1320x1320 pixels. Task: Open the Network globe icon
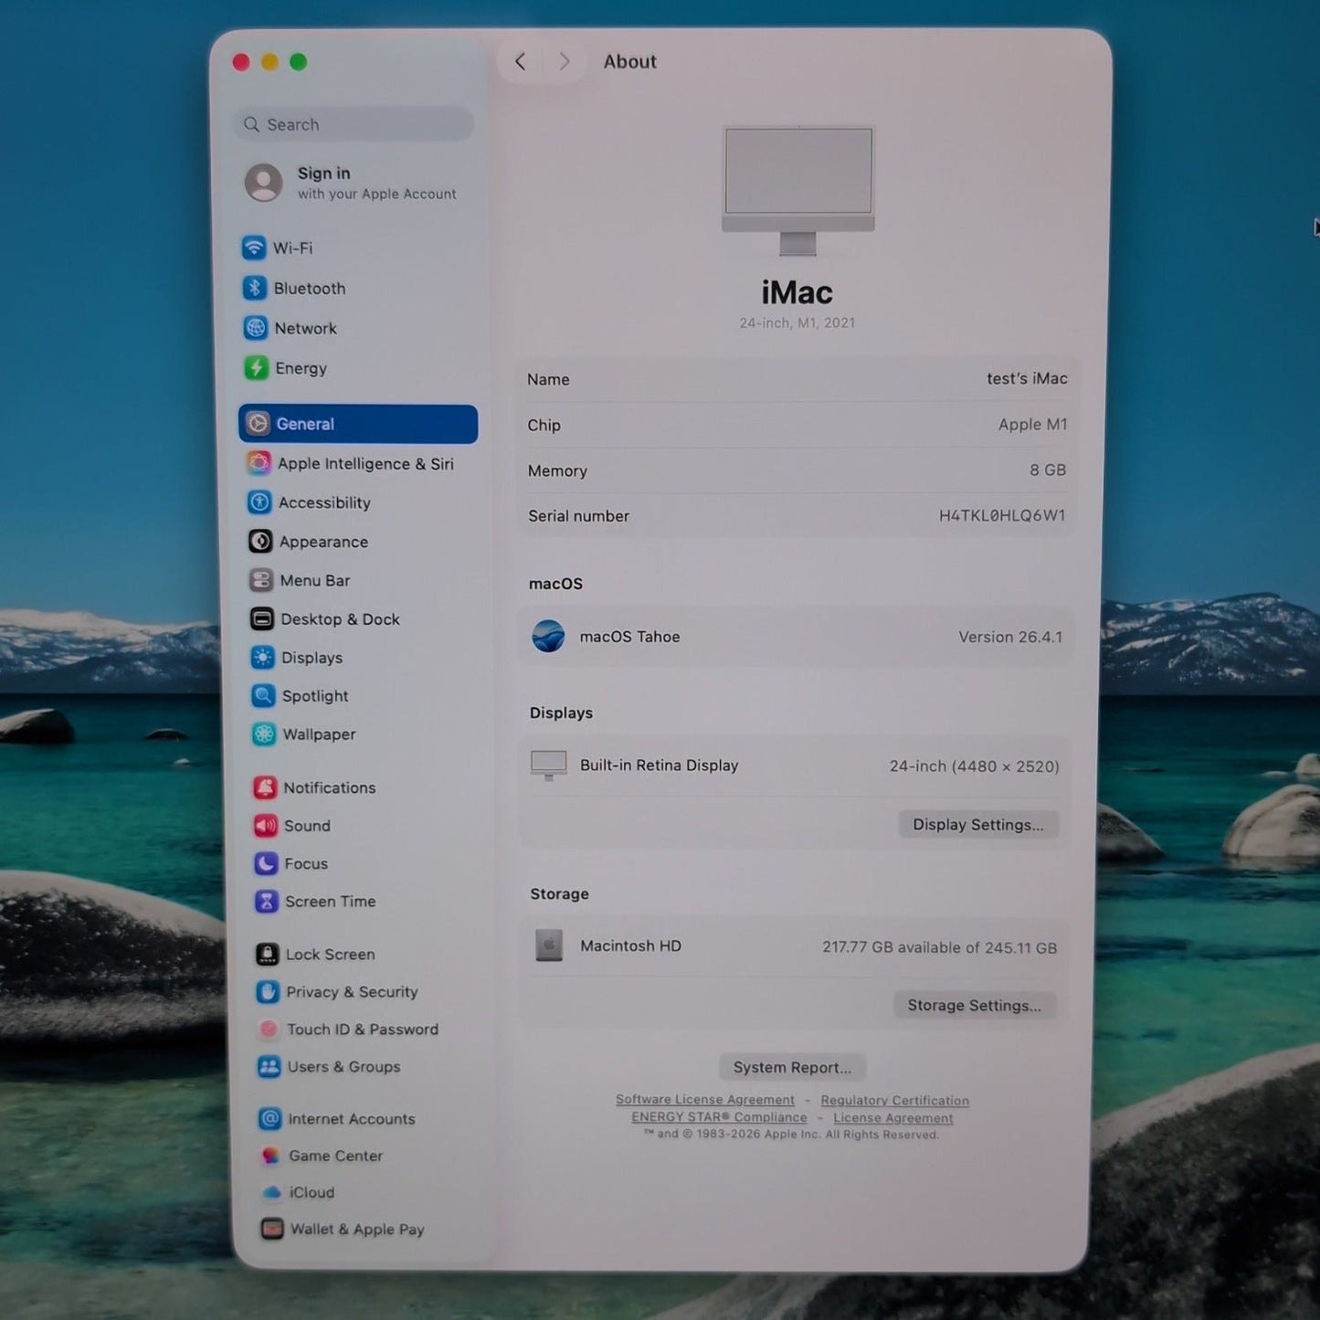click(x=256, y=328)
